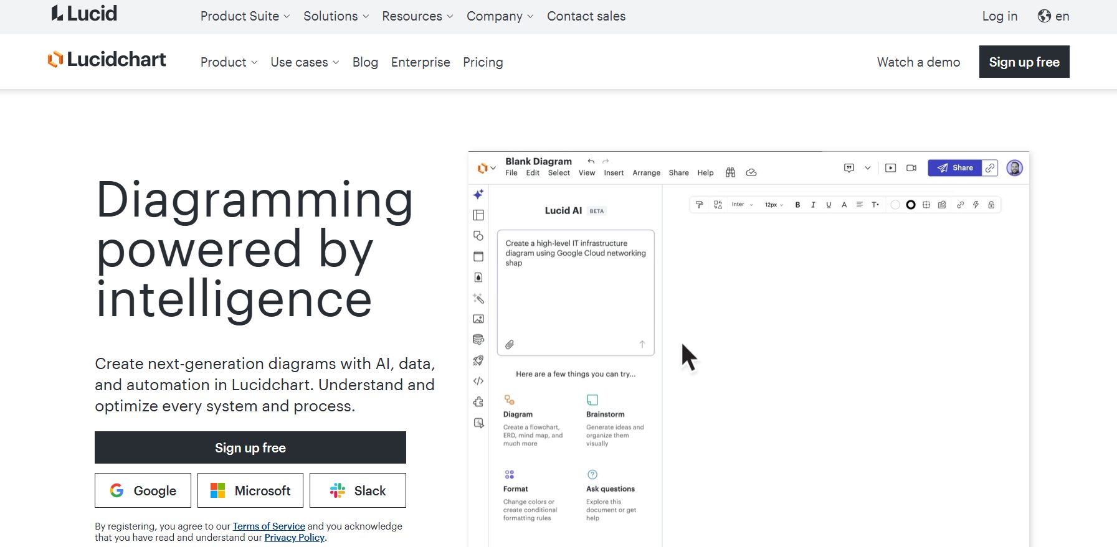Click the link icon in format toolbar

click(x=960, y=205)
